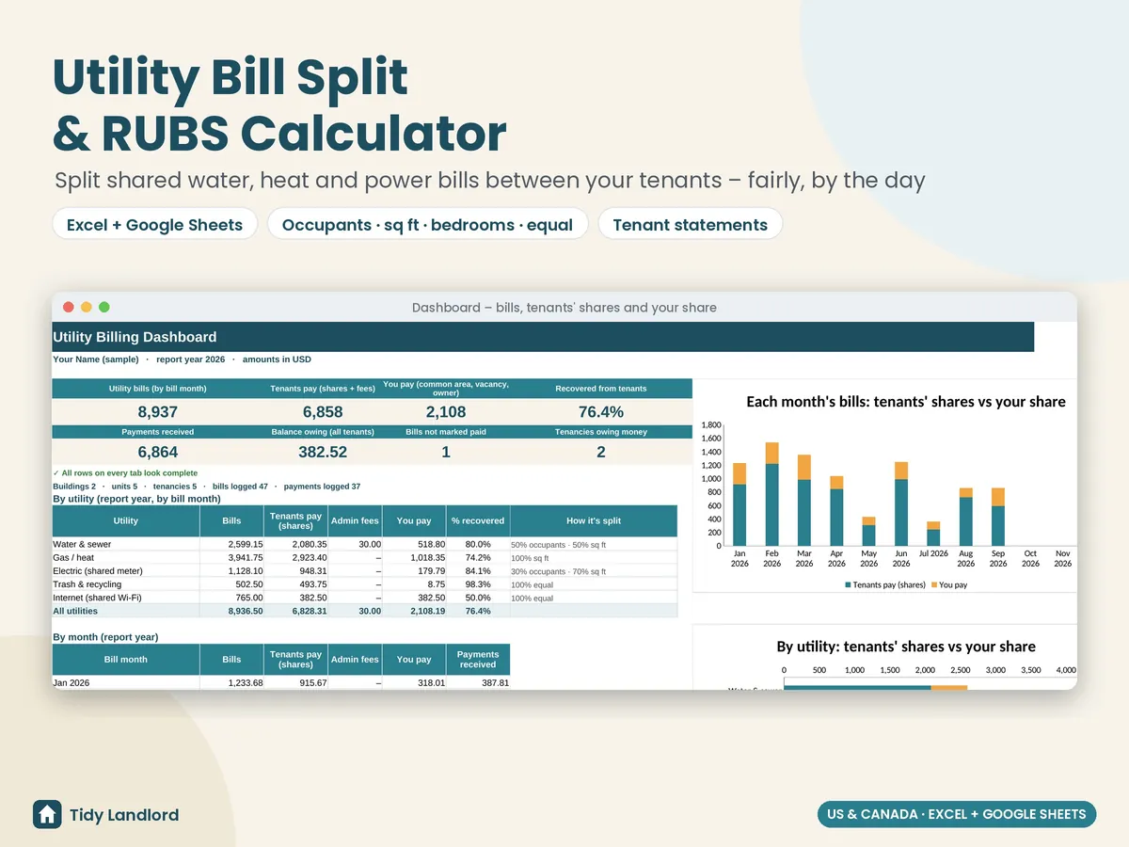Select the Balance owing value 382.52
The width and height of the screenshot is (1129, 847).
click(x=323, y=452)
